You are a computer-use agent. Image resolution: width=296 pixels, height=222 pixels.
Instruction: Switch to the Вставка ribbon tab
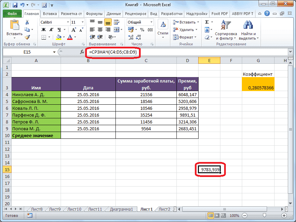point(49,14)
